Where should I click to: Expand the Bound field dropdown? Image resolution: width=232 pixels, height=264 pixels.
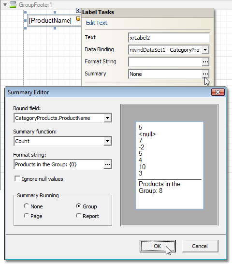(108, 118)
